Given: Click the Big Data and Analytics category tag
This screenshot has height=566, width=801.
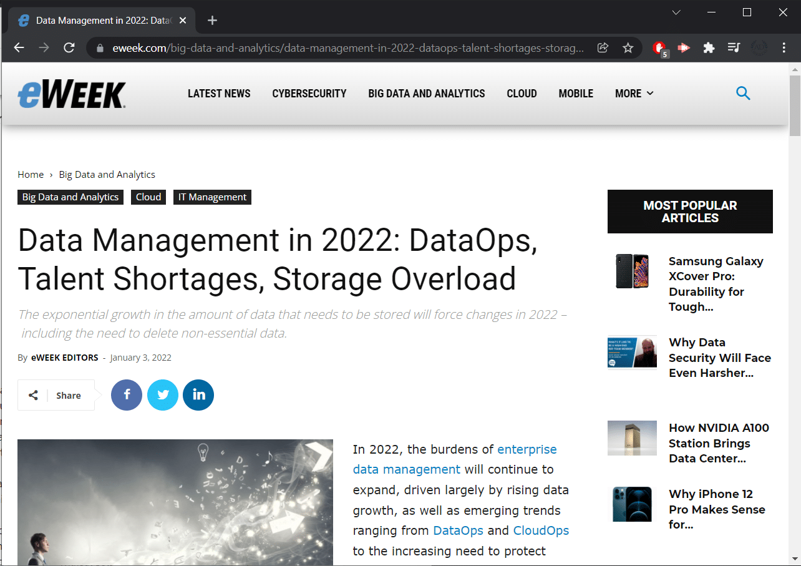Looking at the screenshot, I should click(x=70, y=197).
